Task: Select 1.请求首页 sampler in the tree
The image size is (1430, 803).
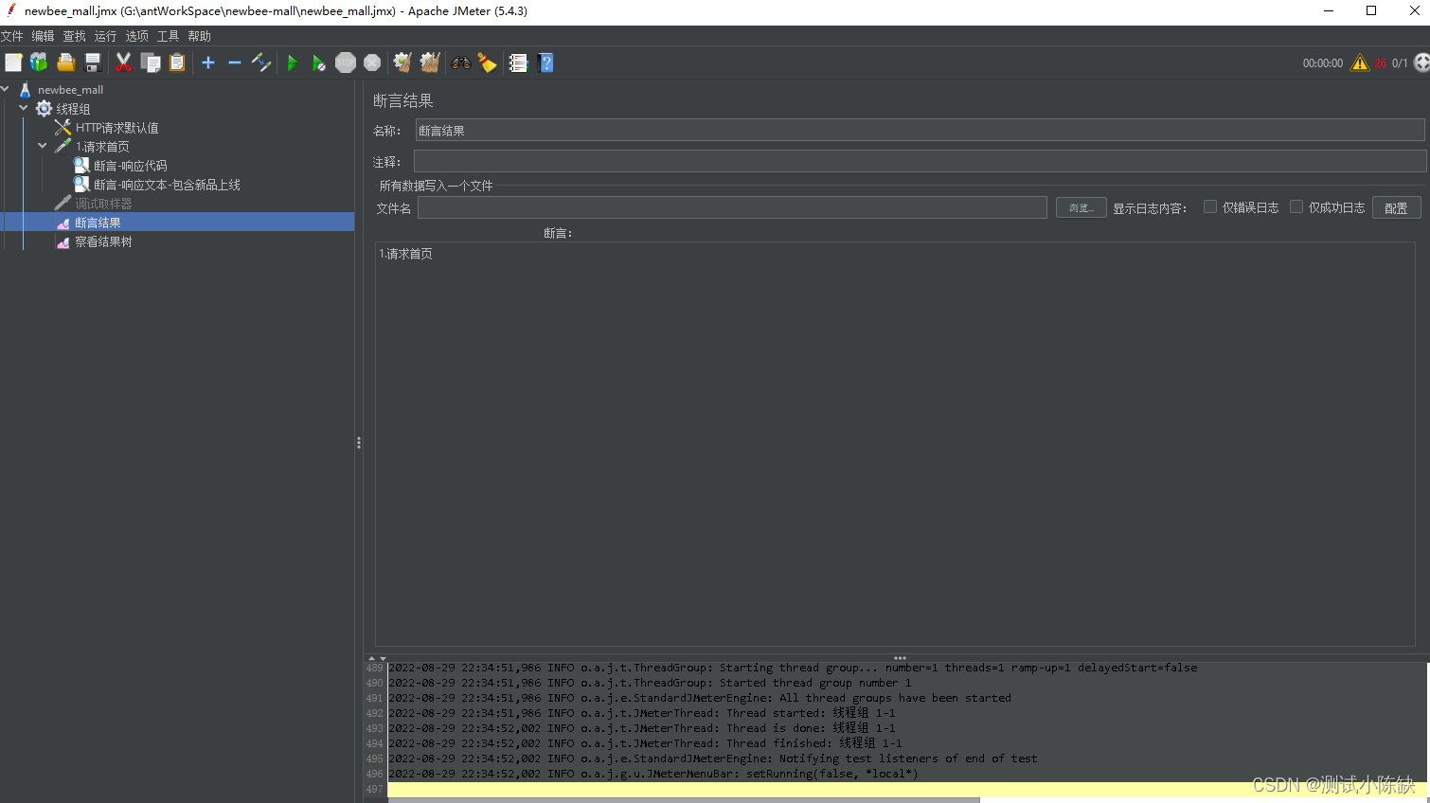Action: [102, 147]
